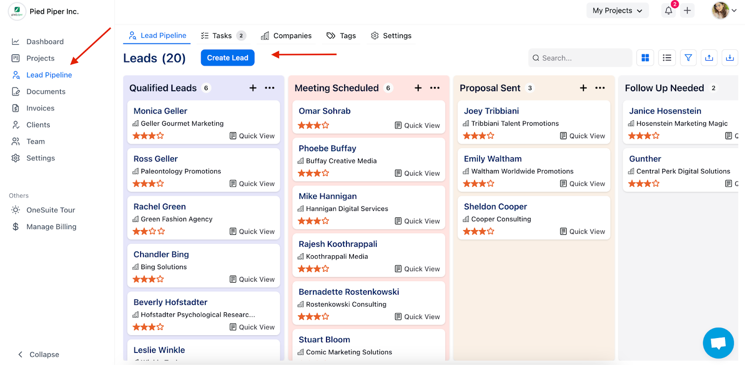Open Projects in the sidebar

point(40,58)
